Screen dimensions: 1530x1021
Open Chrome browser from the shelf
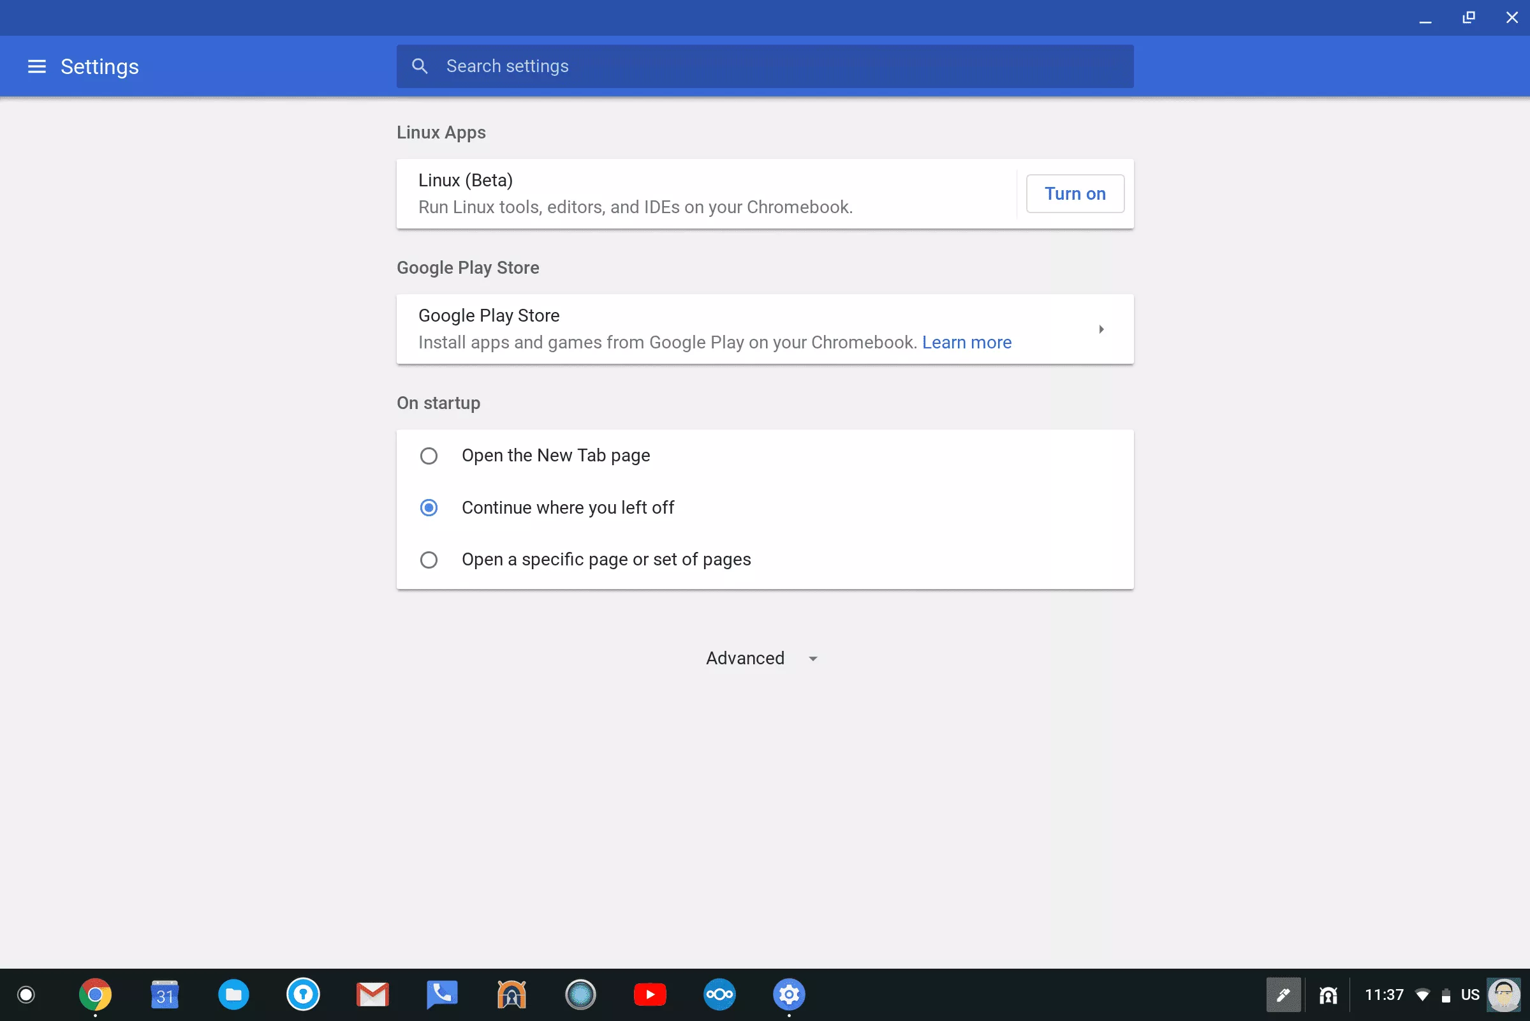click(95, 994)
